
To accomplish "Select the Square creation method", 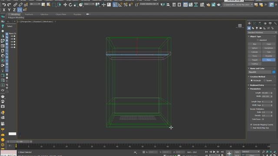I will pos(265,81).
